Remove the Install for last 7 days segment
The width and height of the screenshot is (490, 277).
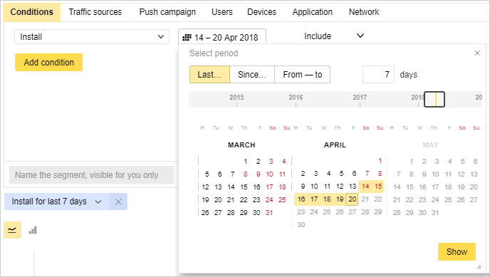pyautogui.click(x=118, y=202)
